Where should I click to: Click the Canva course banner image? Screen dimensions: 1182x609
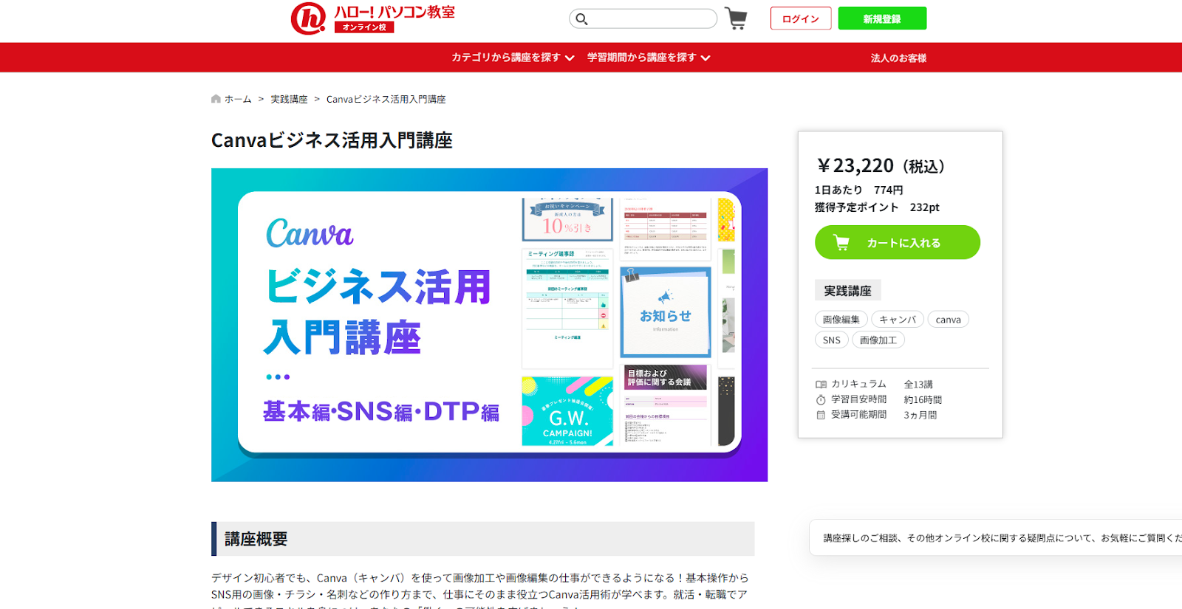489,325
